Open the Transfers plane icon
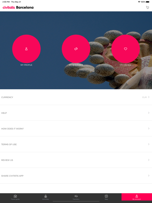The image size is (152, 203). click(x=76, y=196)
